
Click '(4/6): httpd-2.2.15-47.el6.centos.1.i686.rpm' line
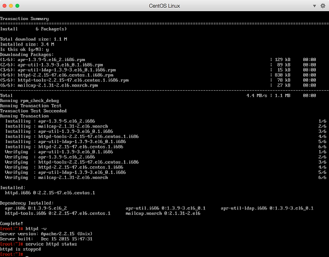[57, 75]
